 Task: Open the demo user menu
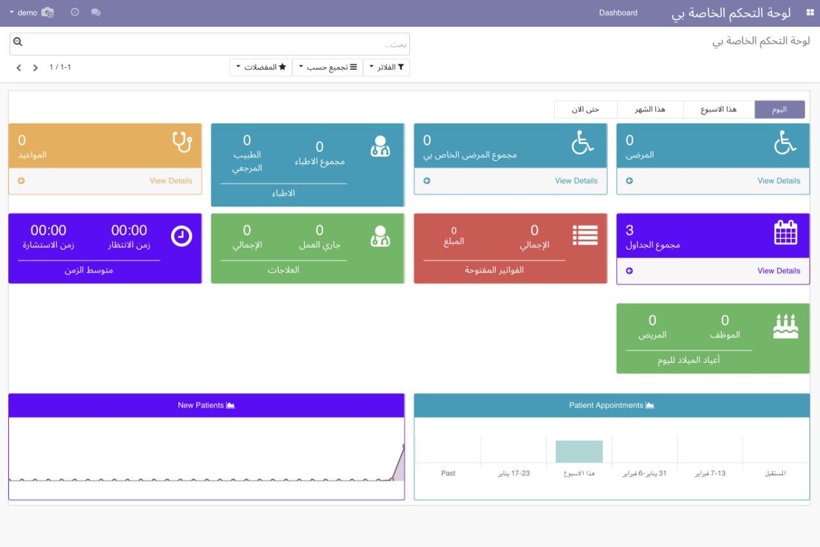coord(24,12)
